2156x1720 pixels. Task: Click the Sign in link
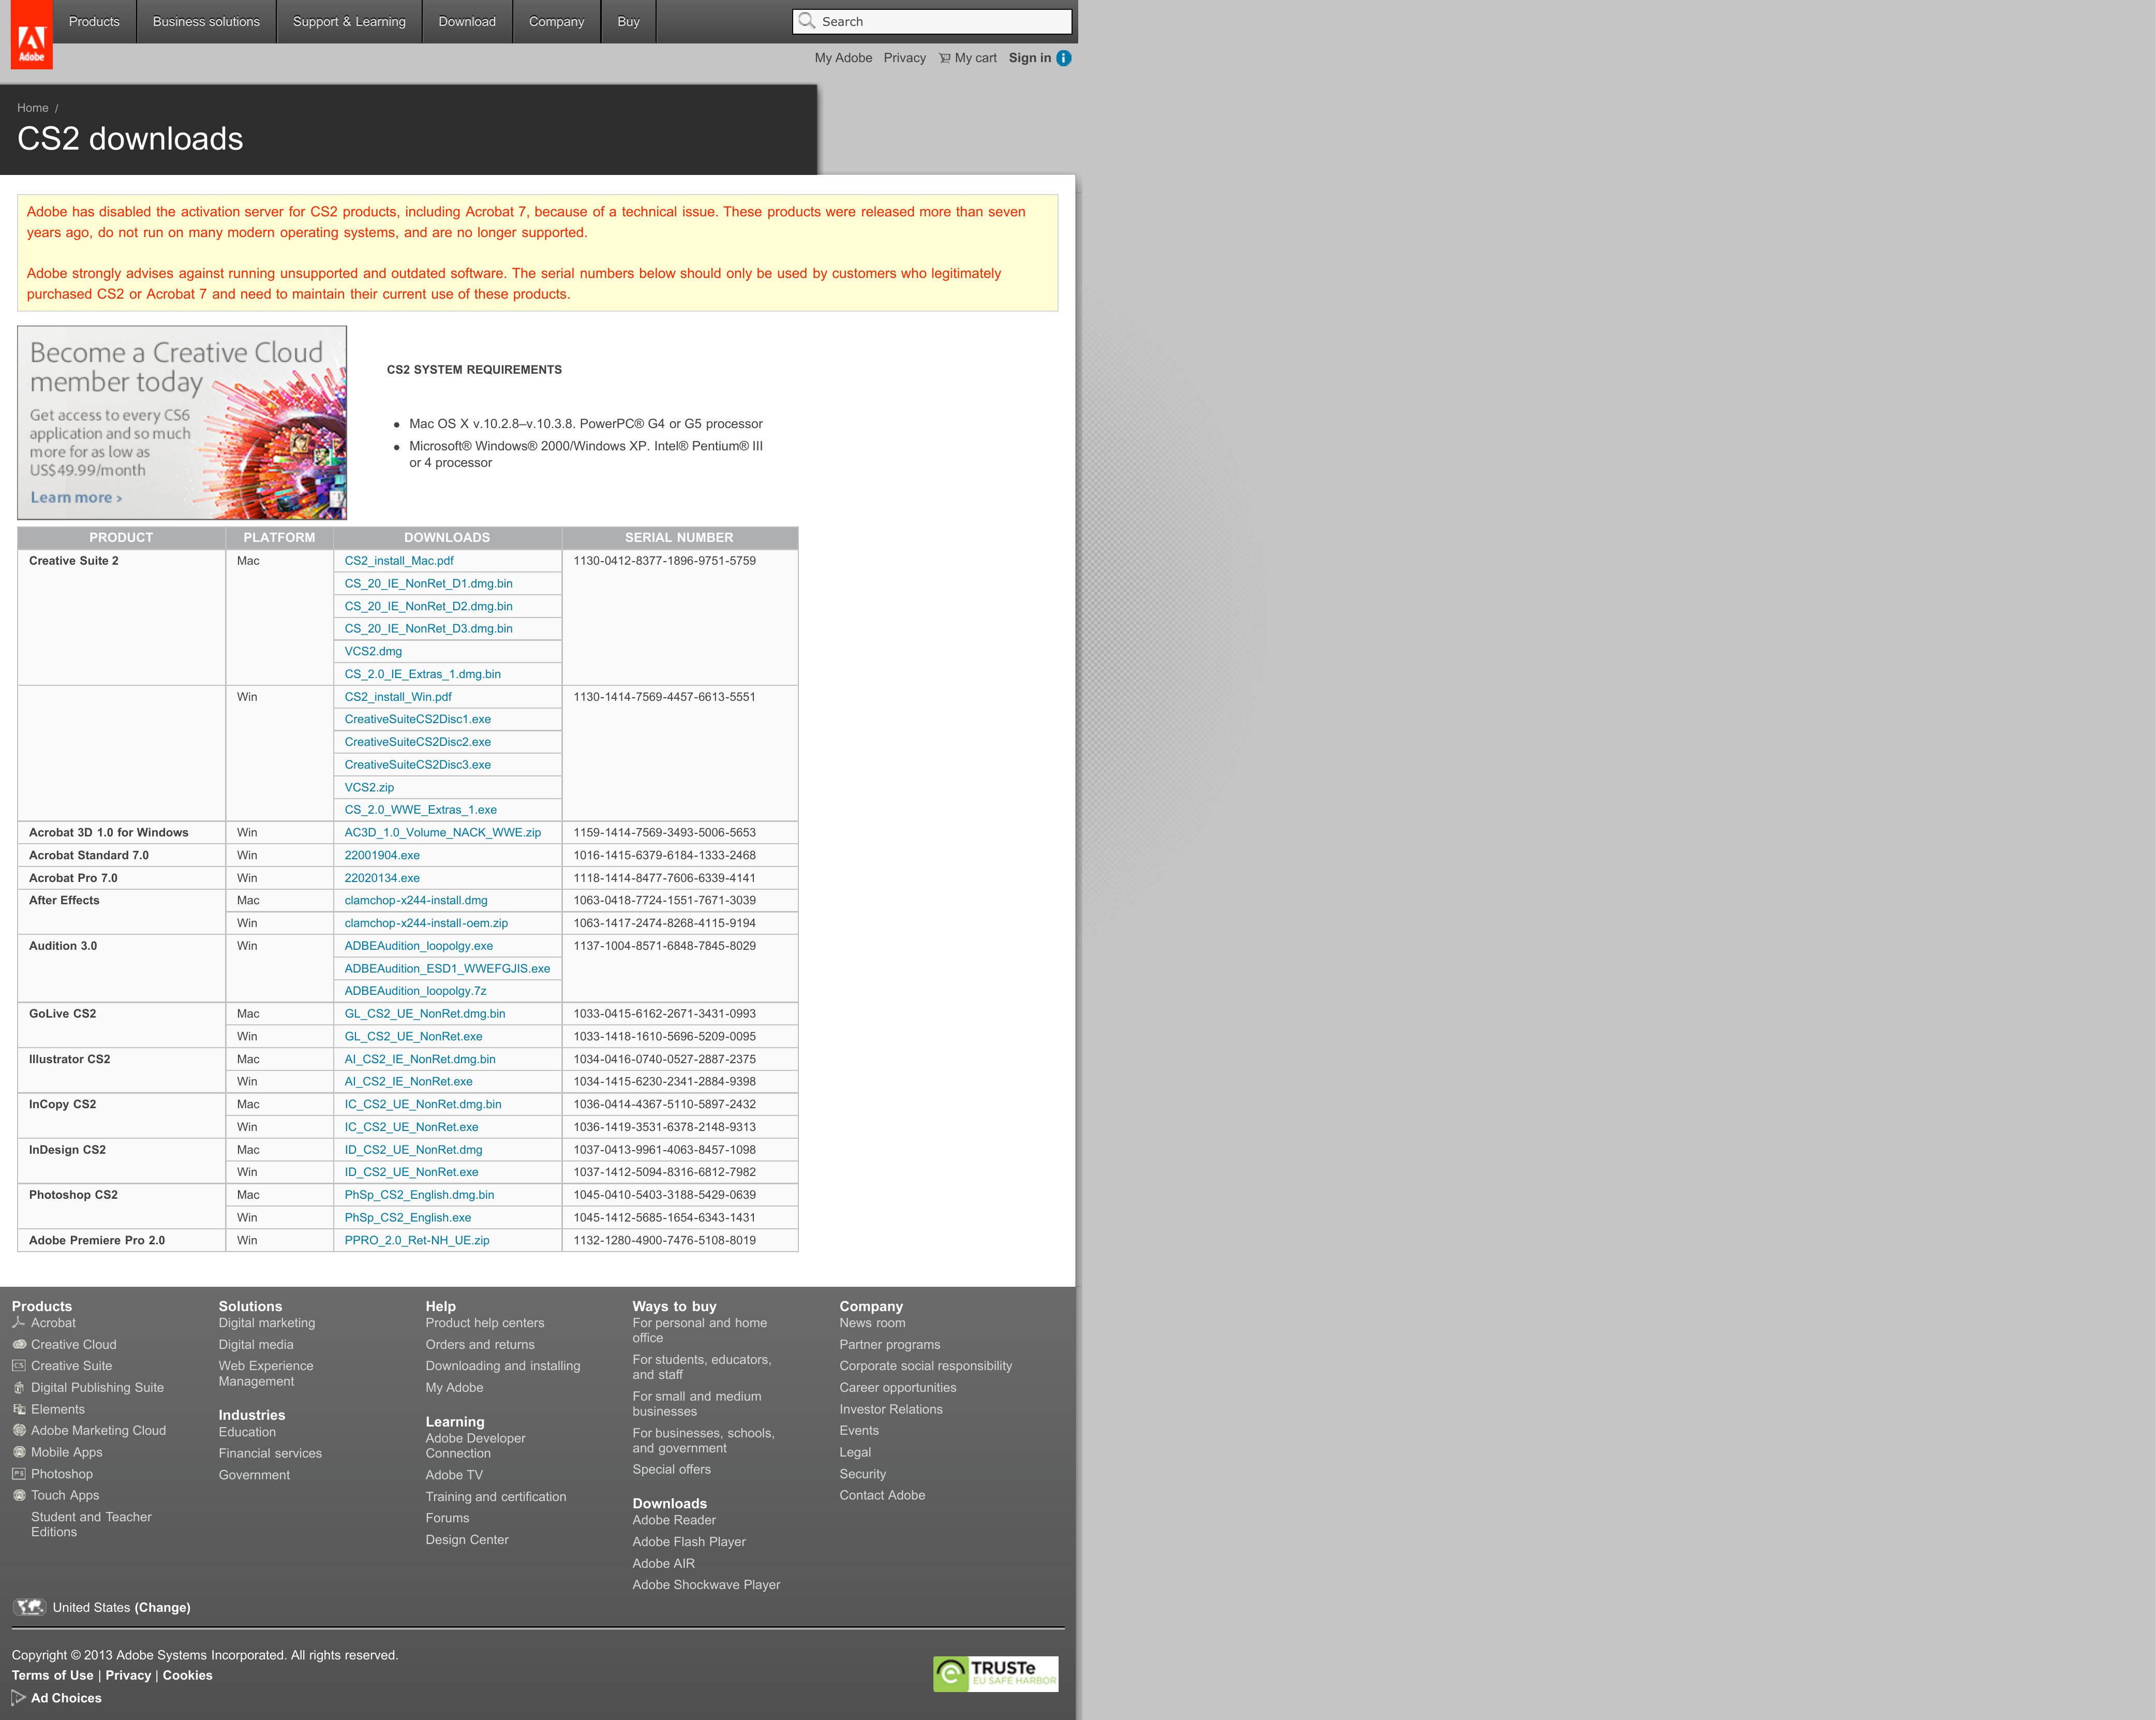click(x=1030, y=58)
